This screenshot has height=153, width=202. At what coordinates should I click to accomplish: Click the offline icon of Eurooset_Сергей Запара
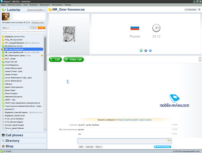[3, 125]
